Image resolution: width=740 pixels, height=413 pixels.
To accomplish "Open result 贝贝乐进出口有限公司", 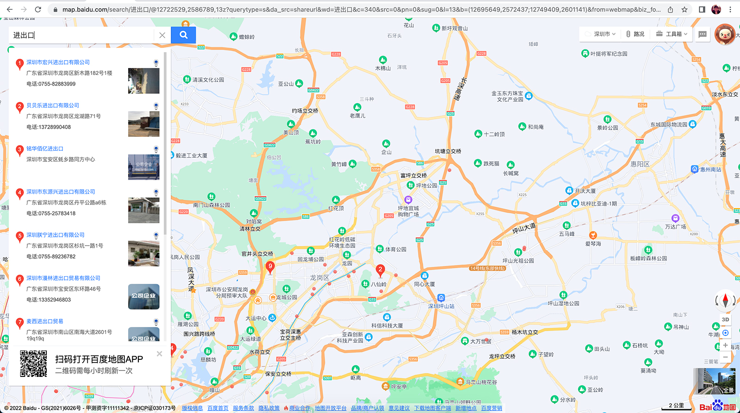I will point(53,105).
